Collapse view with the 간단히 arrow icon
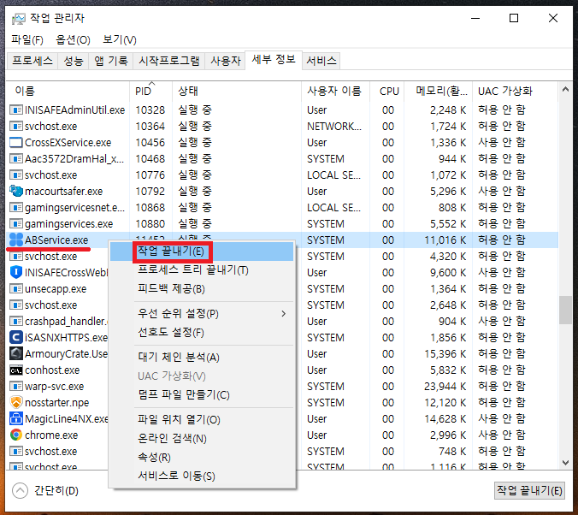578x515 pixels. pyautogui.click(x=20, y=491)
